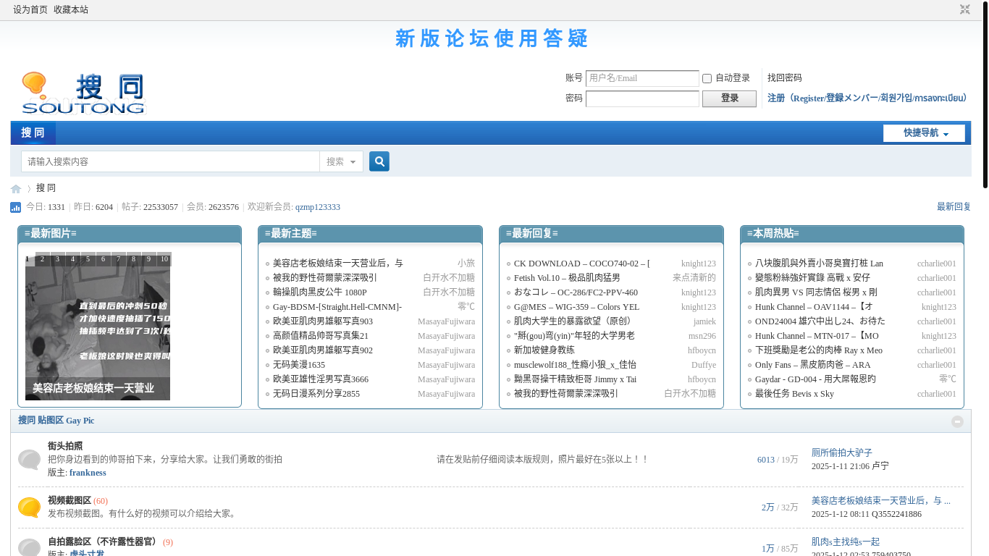Focus the 用户名/Email input field

coord(641,78)
